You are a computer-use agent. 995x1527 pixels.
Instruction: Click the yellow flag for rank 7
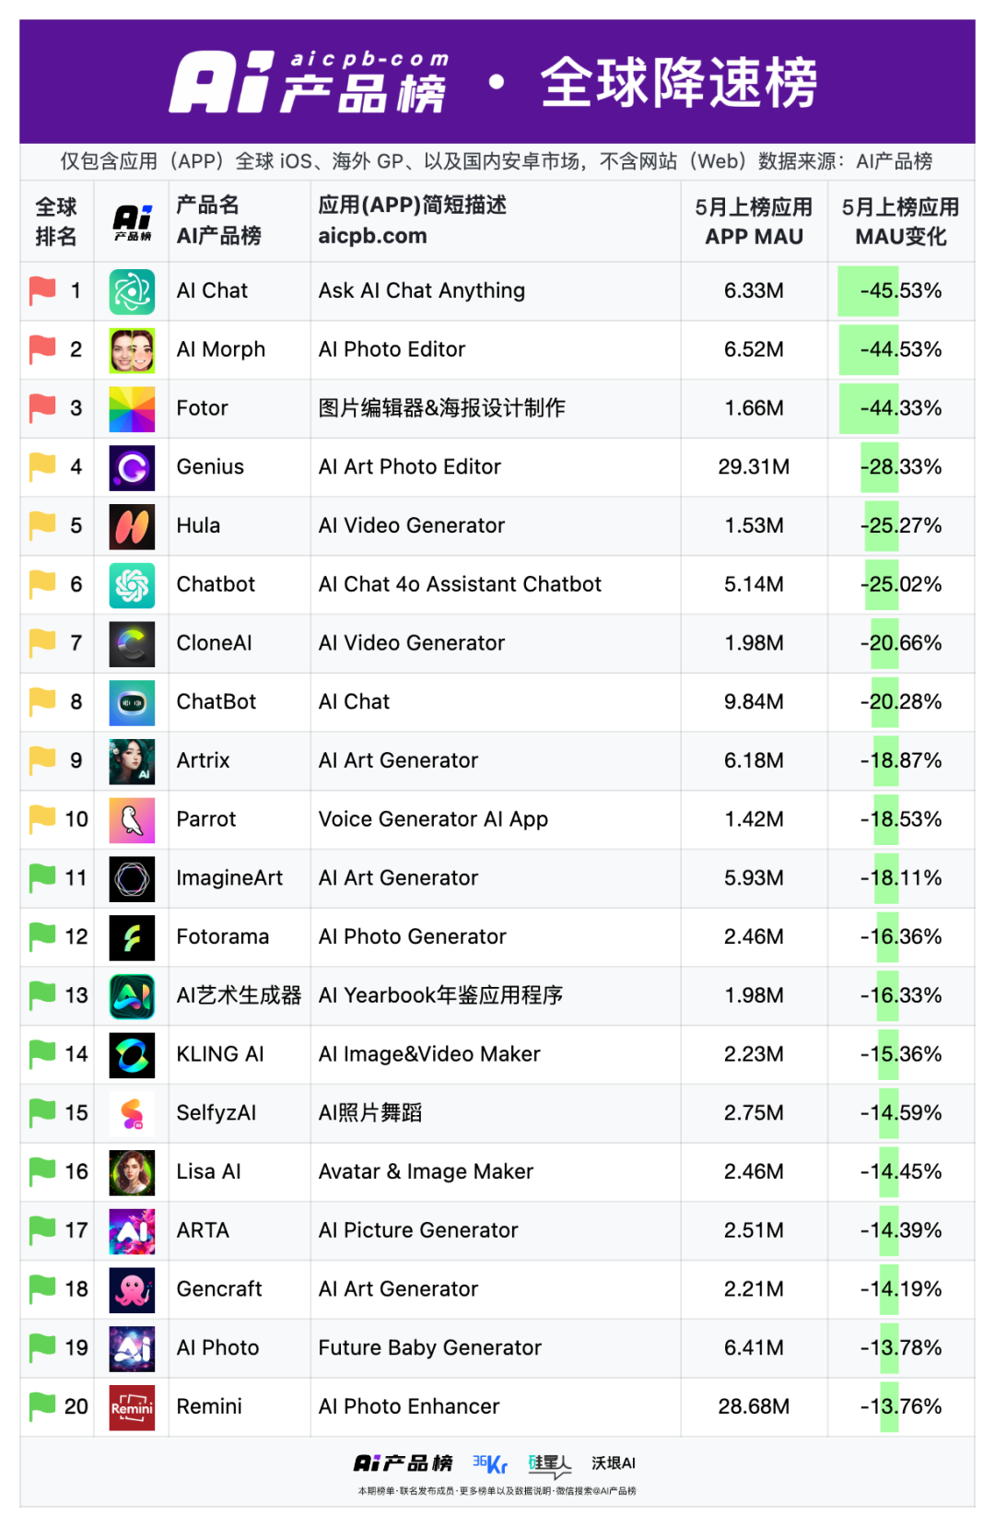click(x=42, y=643)
